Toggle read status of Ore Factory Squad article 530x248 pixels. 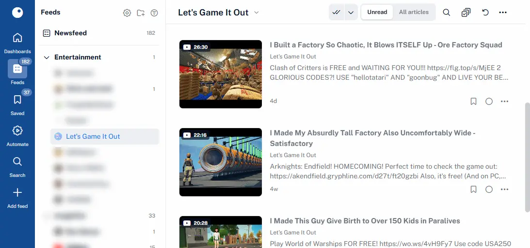click(489, 102)
